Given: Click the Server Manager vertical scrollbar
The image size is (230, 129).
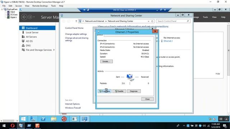Looking at the screenshot, I should pyautogui.click(x=229, y=51).
